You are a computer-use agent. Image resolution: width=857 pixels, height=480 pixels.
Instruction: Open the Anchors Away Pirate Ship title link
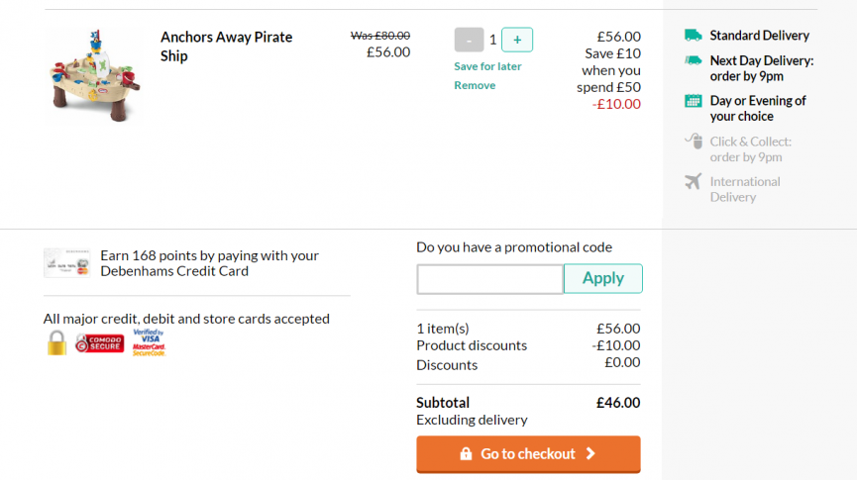(226, 47)
